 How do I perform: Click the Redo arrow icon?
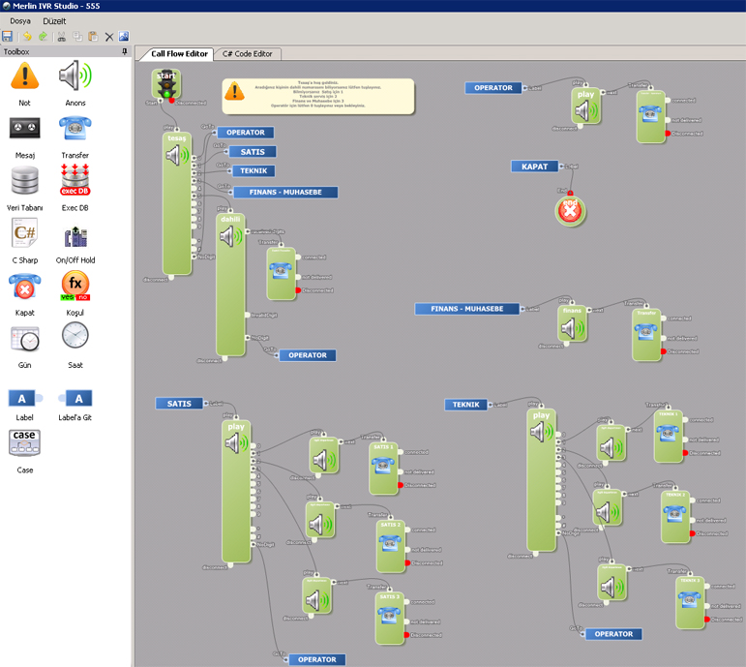click(x=44, y=36)
